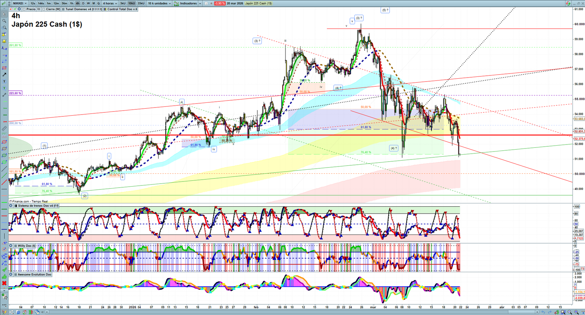Open the NIKKEI instrument dropdown
Screen dimensions: 585x315
point(20,3)
